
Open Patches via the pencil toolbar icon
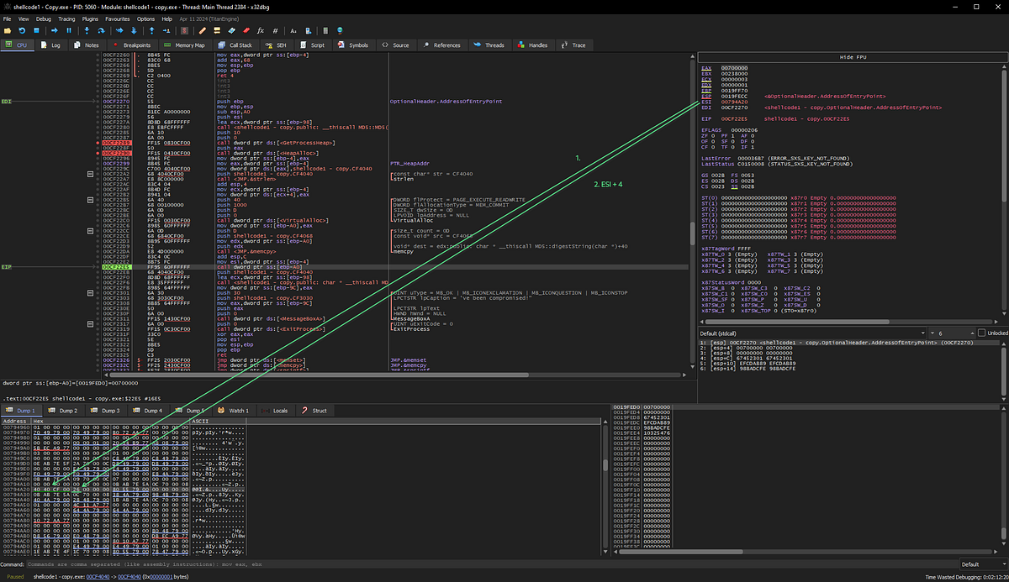[x=202, y=30]
